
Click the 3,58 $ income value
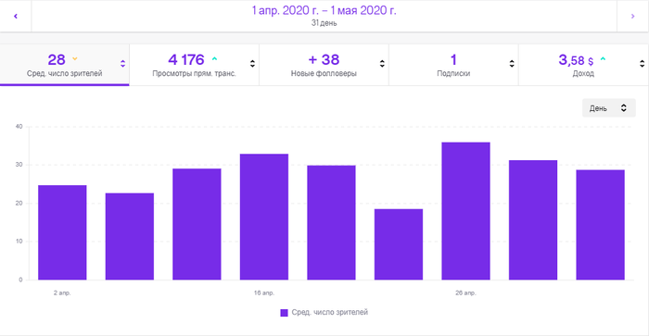[576, 60]
